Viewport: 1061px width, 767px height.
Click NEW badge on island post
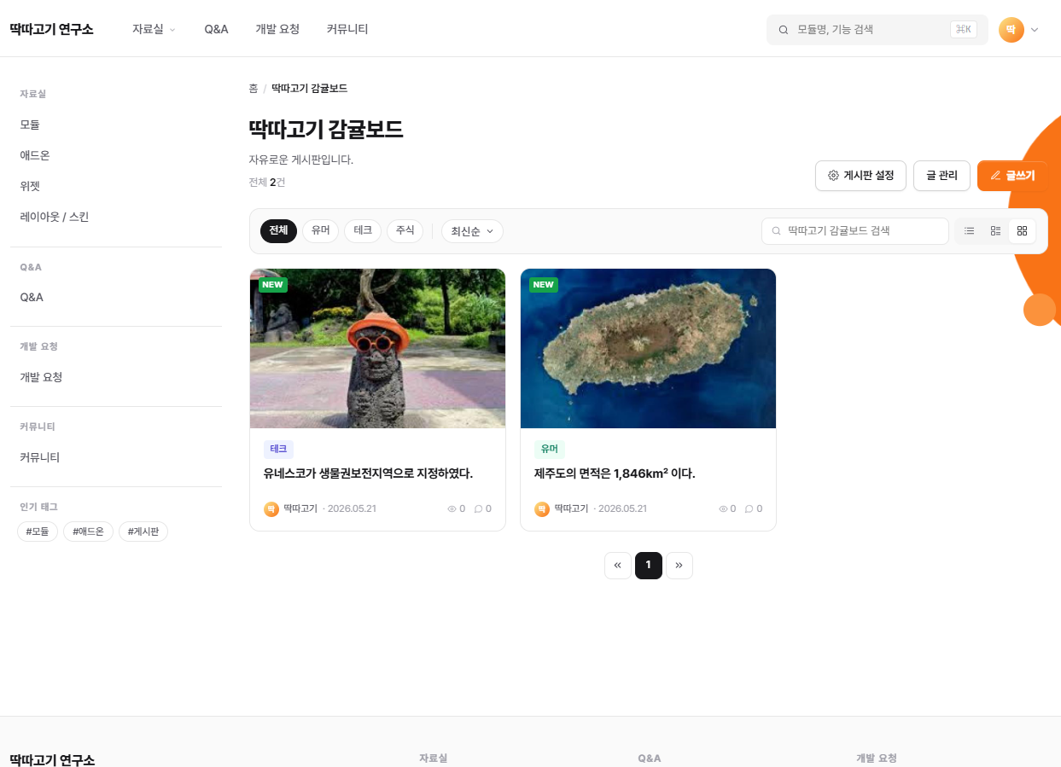[x=544, y=285]
